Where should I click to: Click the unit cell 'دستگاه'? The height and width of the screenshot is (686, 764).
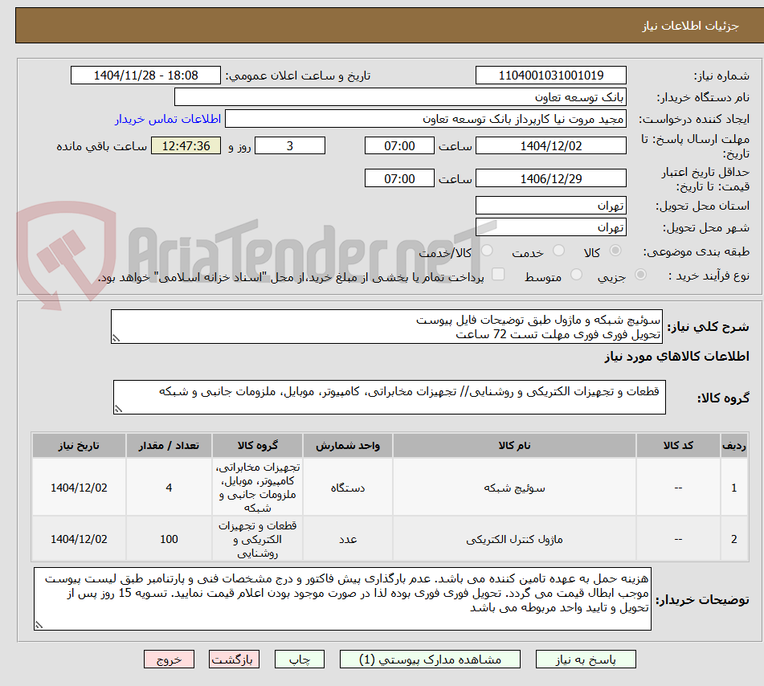(x=347, y=488)
